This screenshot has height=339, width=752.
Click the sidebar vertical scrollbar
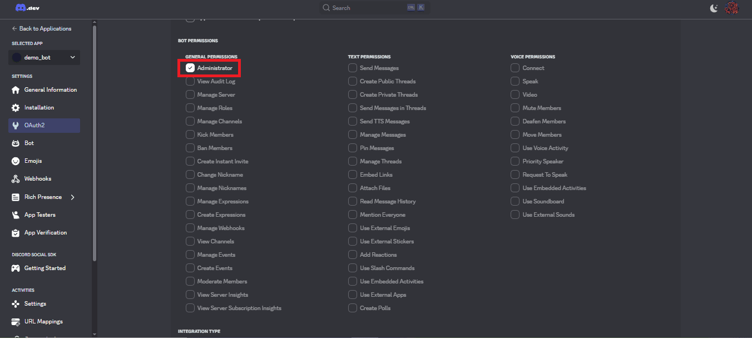pos(95,143)
